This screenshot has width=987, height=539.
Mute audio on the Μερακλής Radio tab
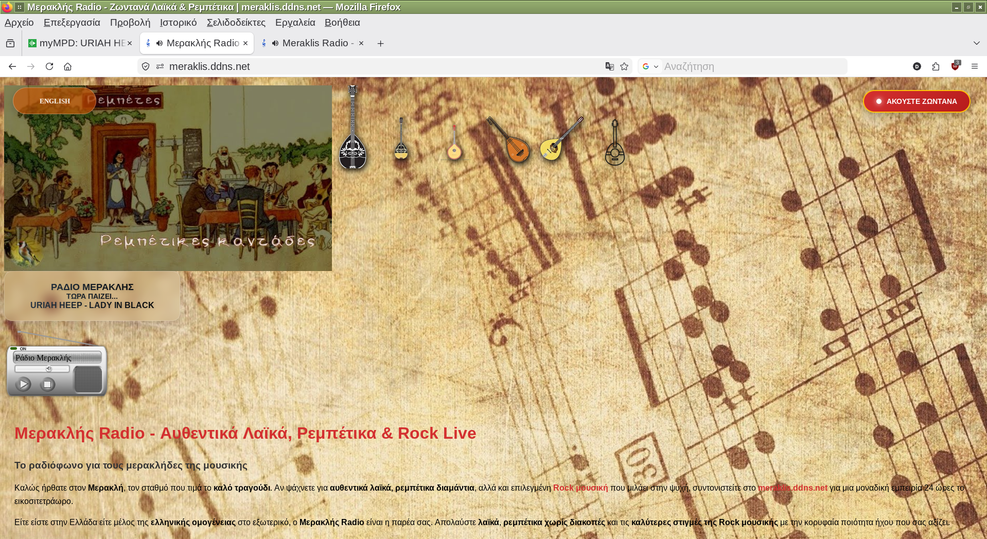coord(160,43)
